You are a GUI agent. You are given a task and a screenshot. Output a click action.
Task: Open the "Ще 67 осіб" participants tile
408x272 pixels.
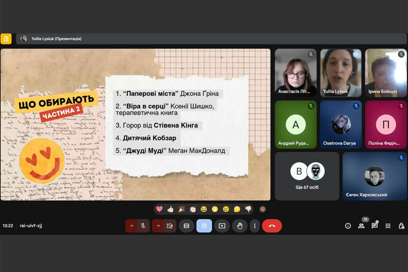307,176
